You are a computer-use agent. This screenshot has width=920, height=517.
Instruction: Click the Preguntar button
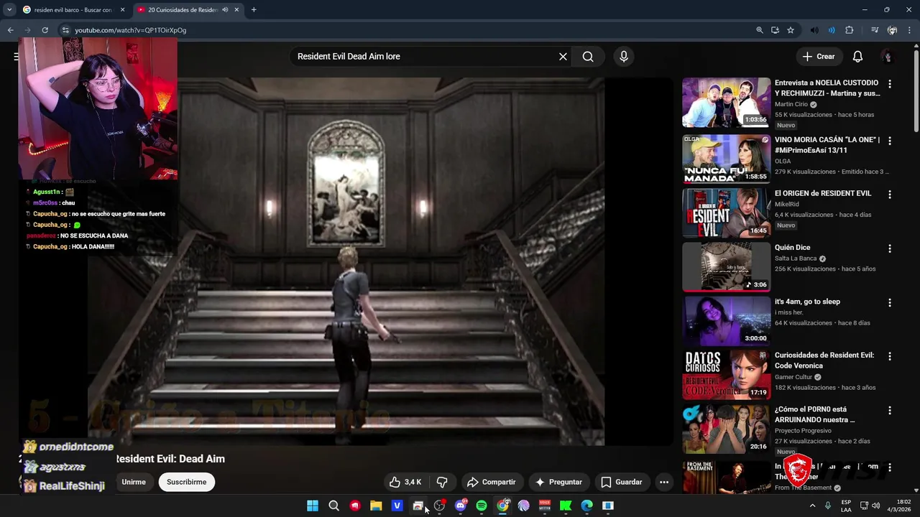(x=558, y=482)
